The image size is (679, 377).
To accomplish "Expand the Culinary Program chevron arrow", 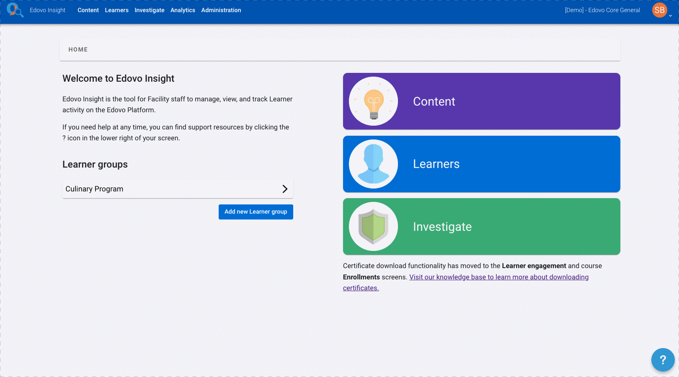I will tap(285, 189).
